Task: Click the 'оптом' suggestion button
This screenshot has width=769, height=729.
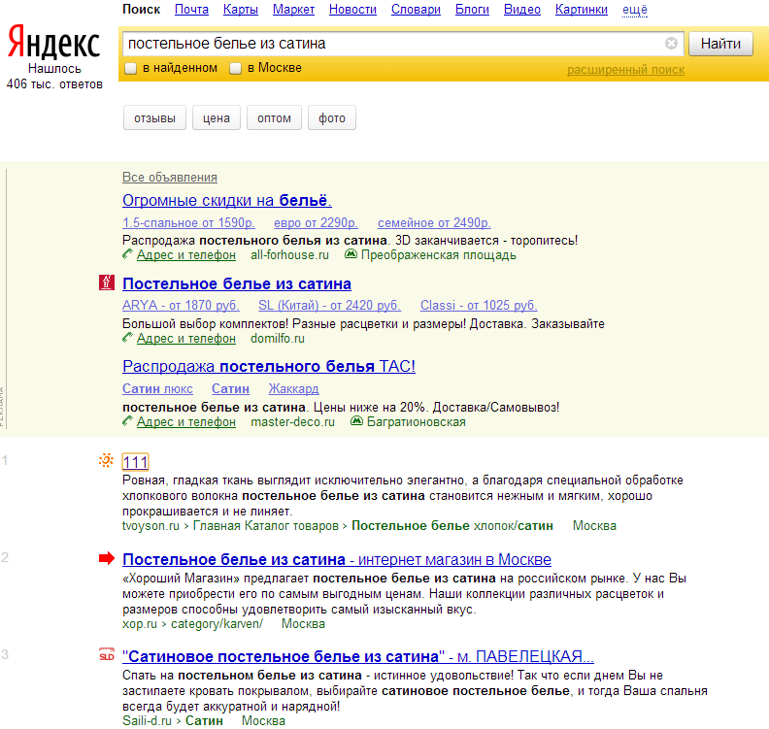Action: [274, 117]
